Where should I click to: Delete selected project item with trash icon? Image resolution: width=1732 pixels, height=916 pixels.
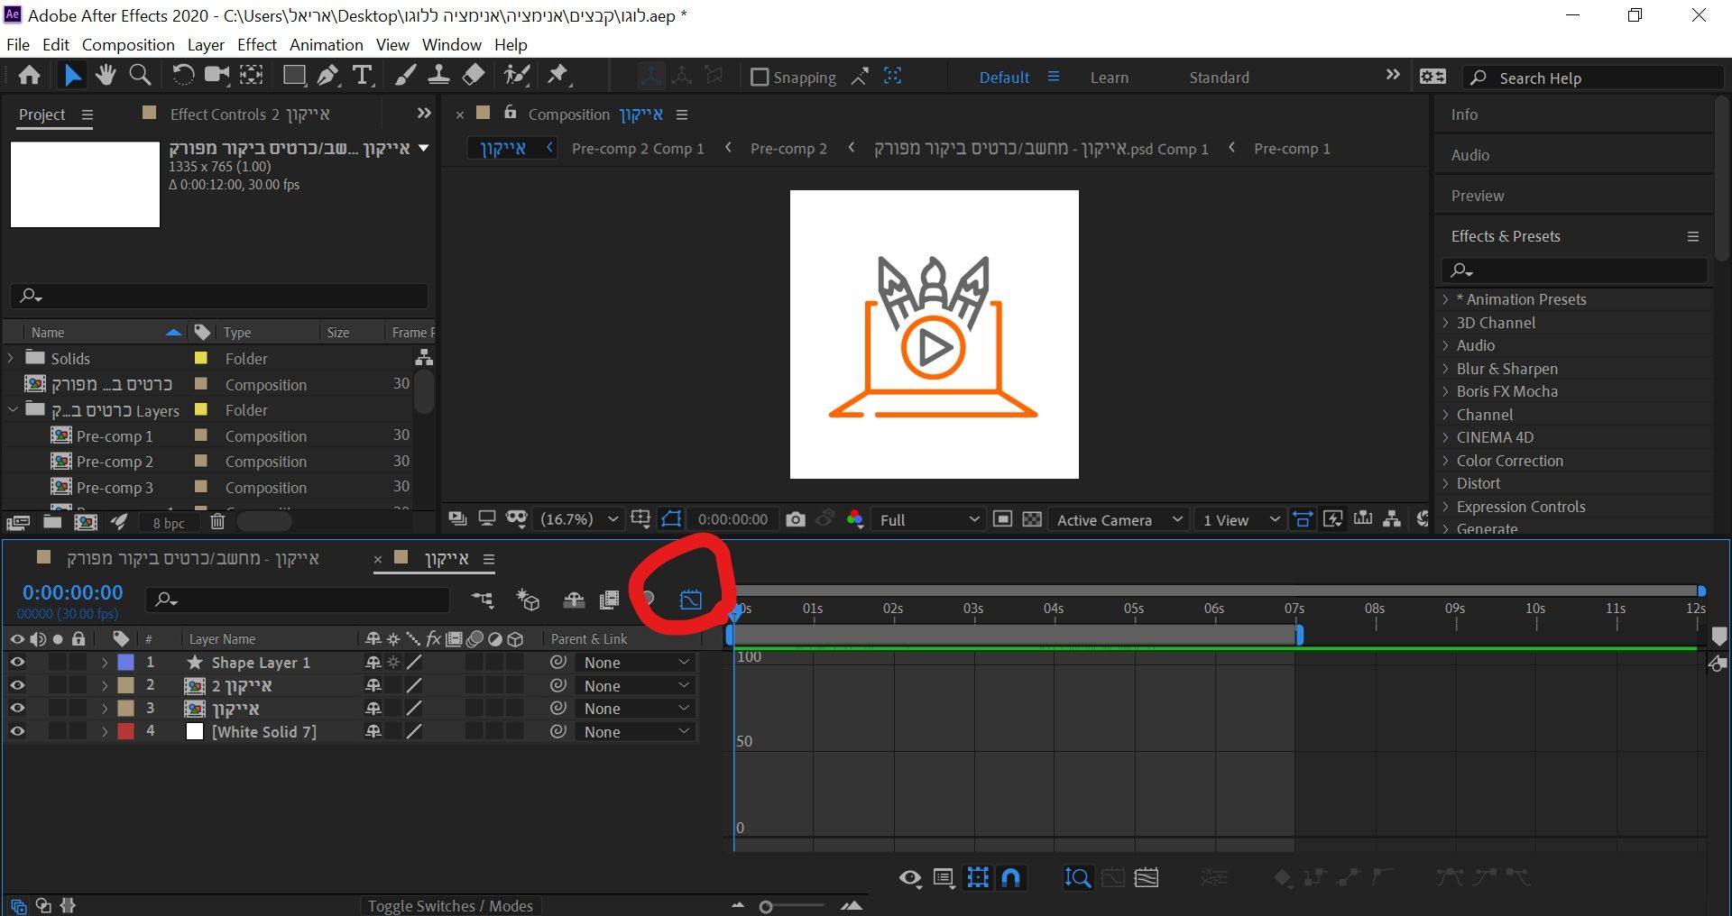(x=217, y=522)
